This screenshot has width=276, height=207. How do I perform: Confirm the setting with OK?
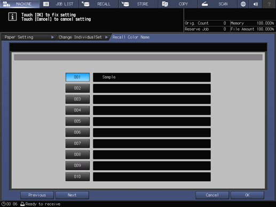click(247, 195)
